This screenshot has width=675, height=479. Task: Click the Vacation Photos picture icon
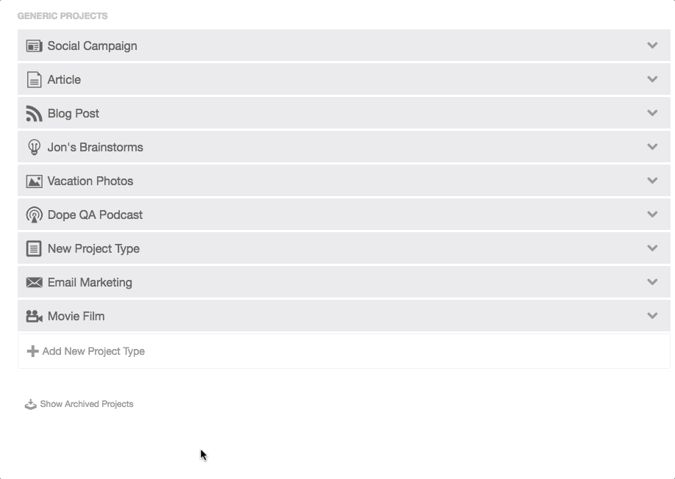[x=34, y=181]
